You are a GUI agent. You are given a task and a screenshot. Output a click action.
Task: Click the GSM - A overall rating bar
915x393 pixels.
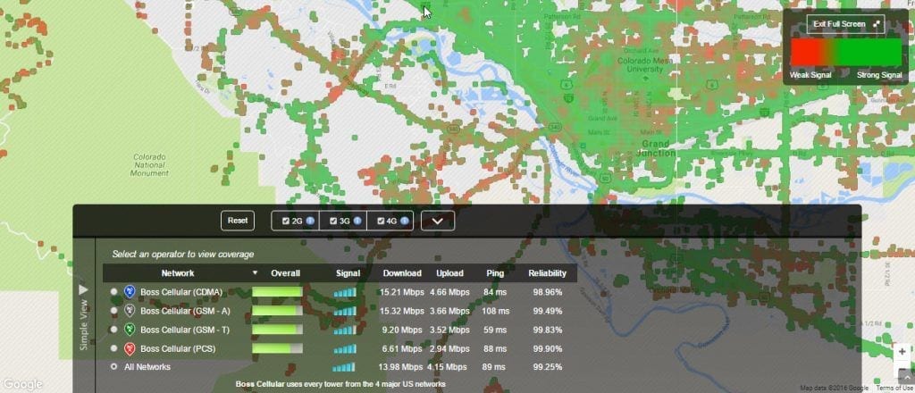[277, 311]
